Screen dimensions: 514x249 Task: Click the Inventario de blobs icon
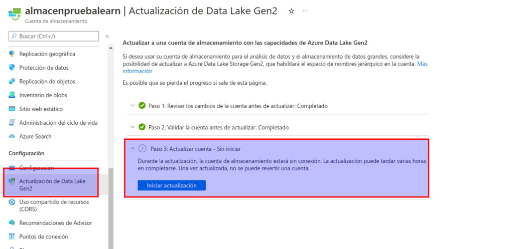(x=12, y=95)
